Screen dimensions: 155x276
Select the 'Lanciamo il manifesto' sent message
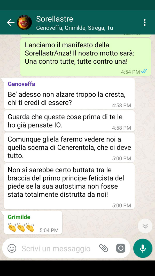[x=86, y=57]
